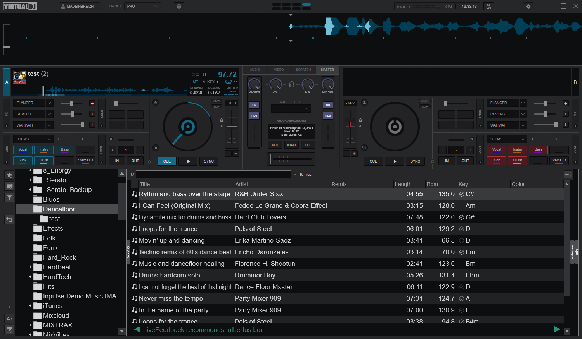Go to previous LiveFeedback recommendation arrow

pyautogui.click(x=137, y=330)
